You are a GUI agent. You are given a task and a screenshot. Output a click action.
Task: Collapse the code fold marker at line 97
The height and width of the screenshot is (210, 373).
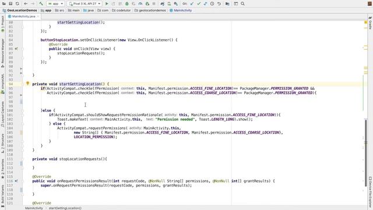(21, 95)
